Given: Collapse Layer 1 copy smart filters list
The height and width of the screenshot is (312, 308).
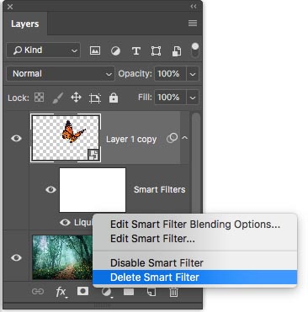Looking at the screenshot, I should 184,138.
